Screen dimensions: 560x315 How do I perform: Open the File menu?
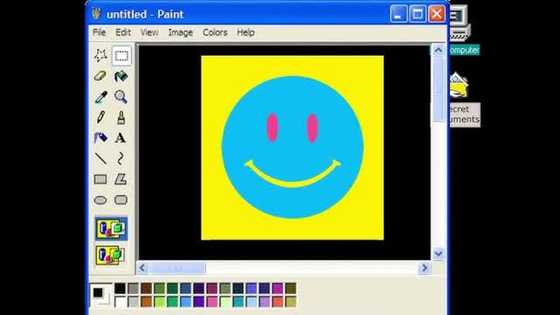[x=99, y=32]
